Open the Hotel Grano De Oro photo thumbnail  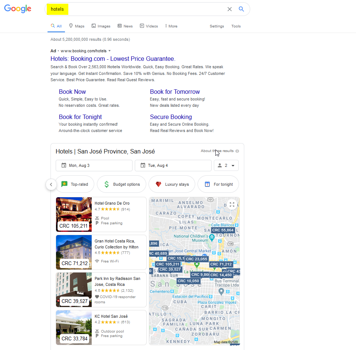[74, 214]
